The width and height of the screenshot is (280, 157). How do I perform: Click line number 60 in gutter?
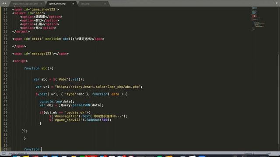[x=5, y=149]
